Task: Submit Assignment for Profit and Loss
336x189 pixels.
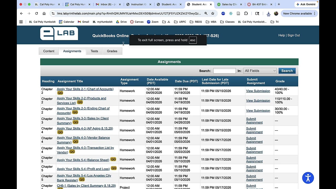Action: pyautogui.click(x=254, y=168)
